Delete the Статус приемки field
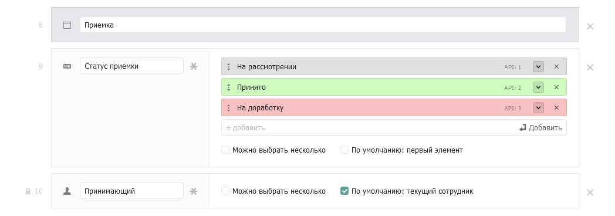The height and width of the screenshot is (216, 615). [x=590, y=67]
